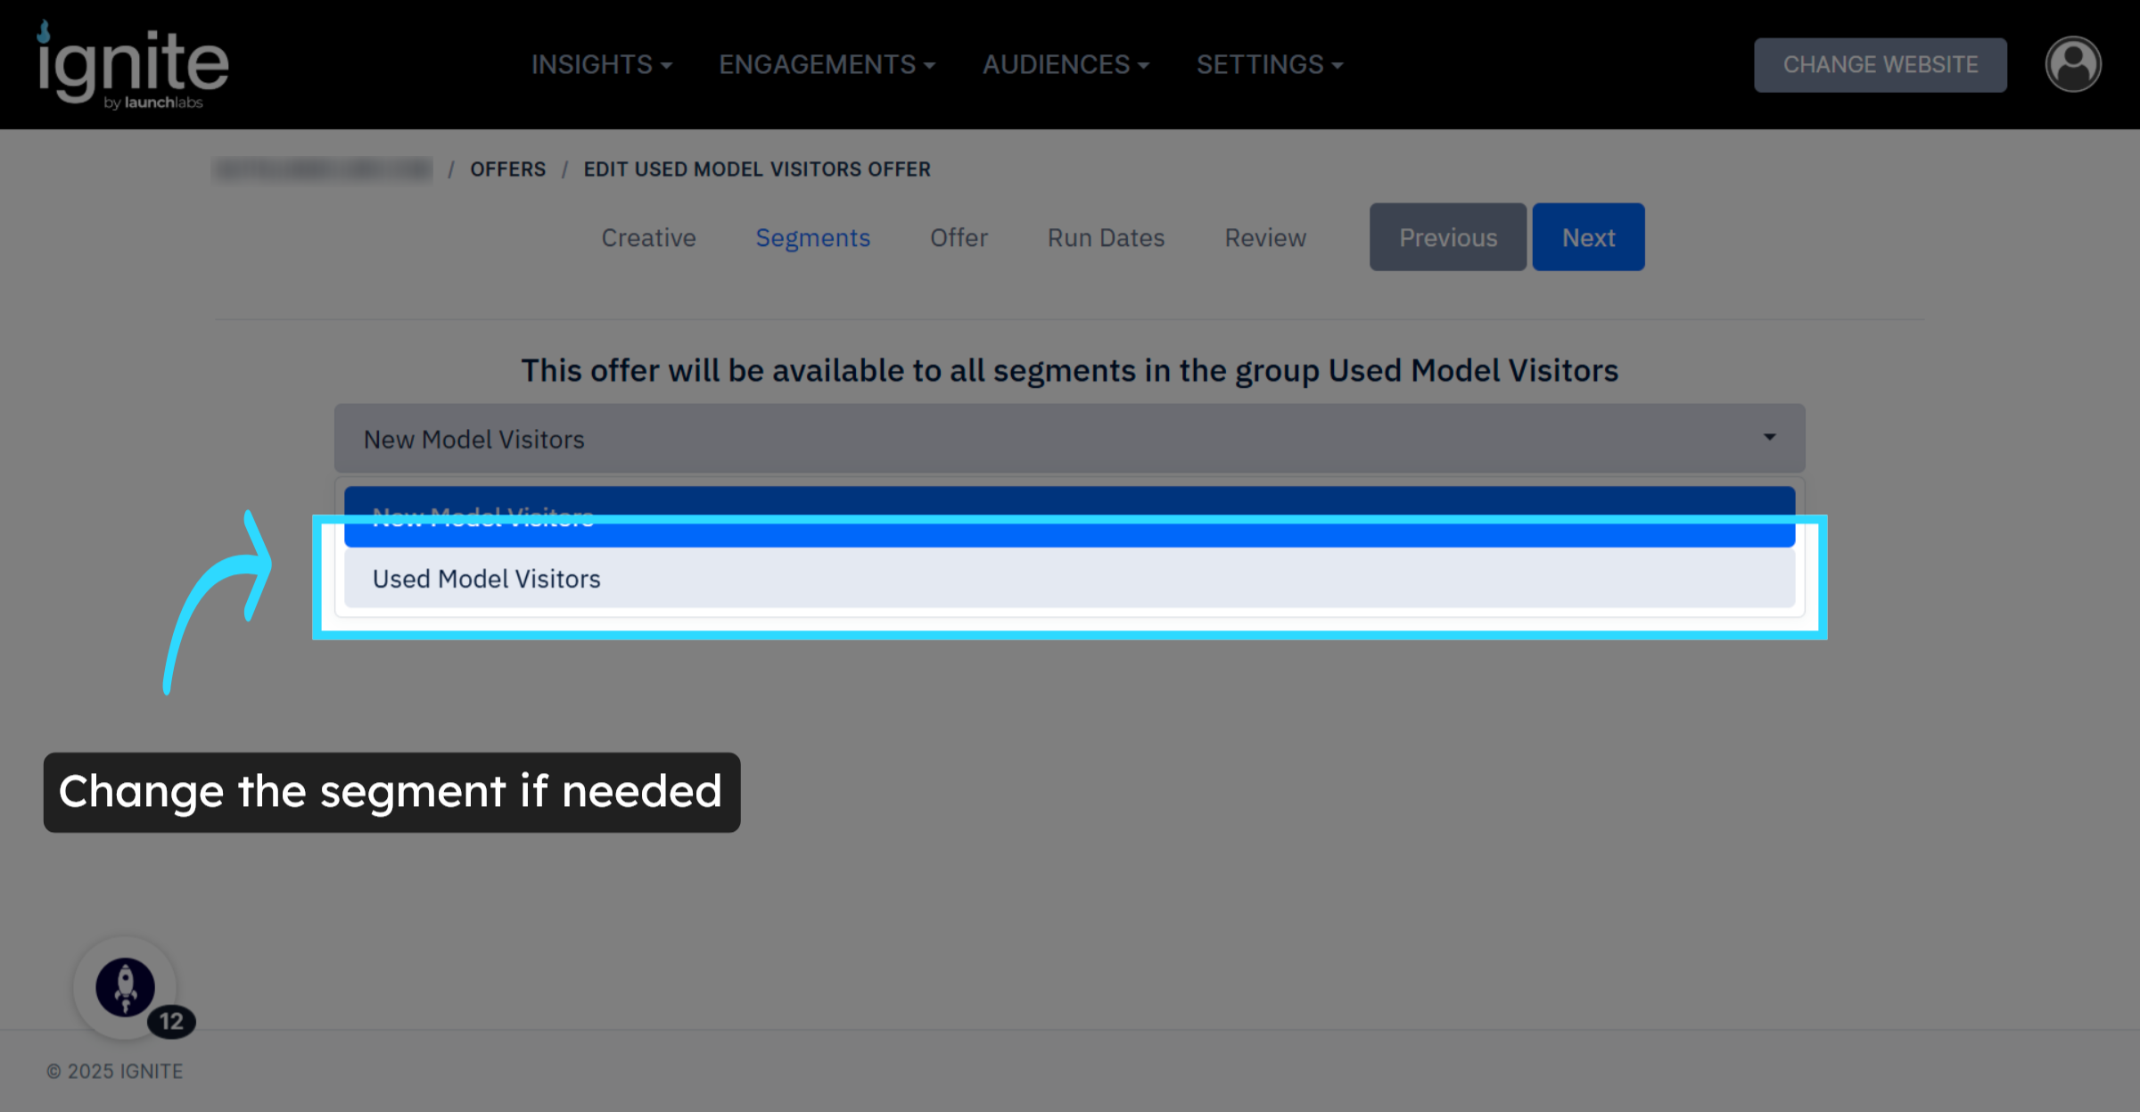The image size is (2140, 1112).
Task: Click the CHANGE WEBSITE button
Action: [x=1880, y=64]
